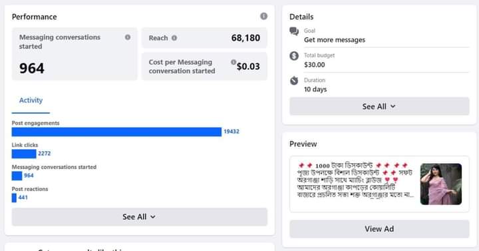The image size is (479, 251).
Task: Open the saree ad preview thumbnail
Action: tap(441, 184)
